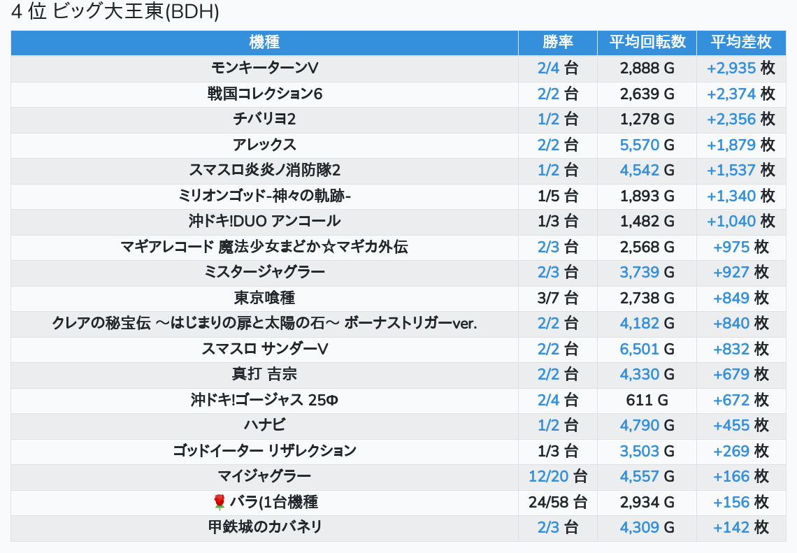The width and height of the screenshot is (797, 553).
Task: Open the 2/4 link for 沖ドキ!ゴージャス
Action: tap(548, 400)
